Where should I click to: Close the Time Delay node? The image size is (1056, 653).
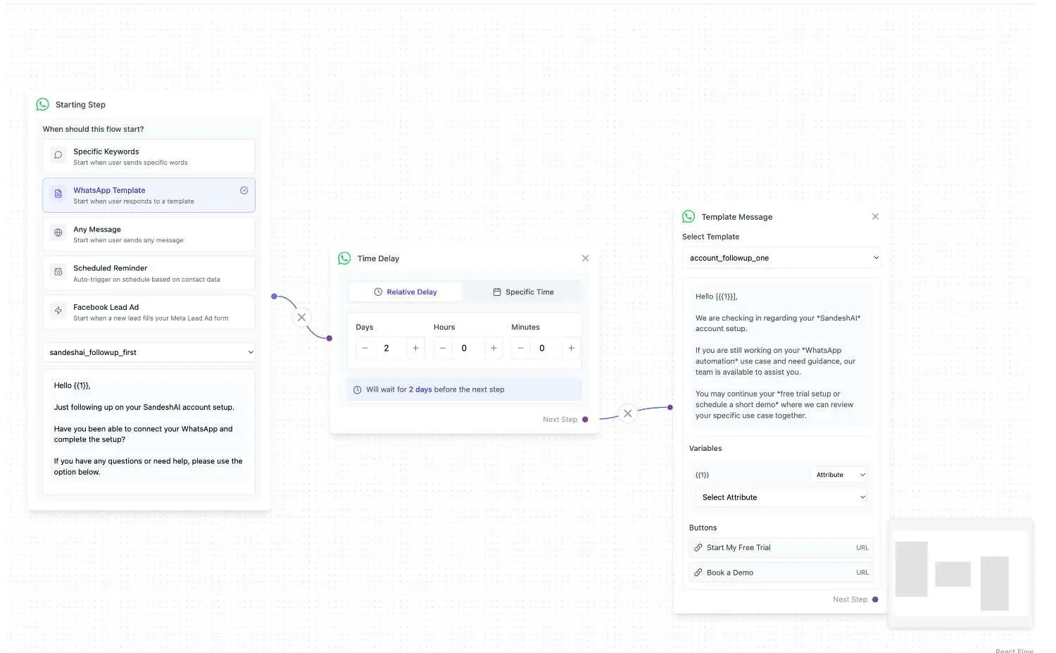[585, 259]
